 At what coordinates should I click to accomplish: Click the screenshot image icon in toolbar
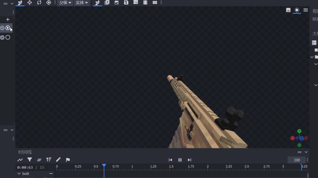click(x=117, y=3)
